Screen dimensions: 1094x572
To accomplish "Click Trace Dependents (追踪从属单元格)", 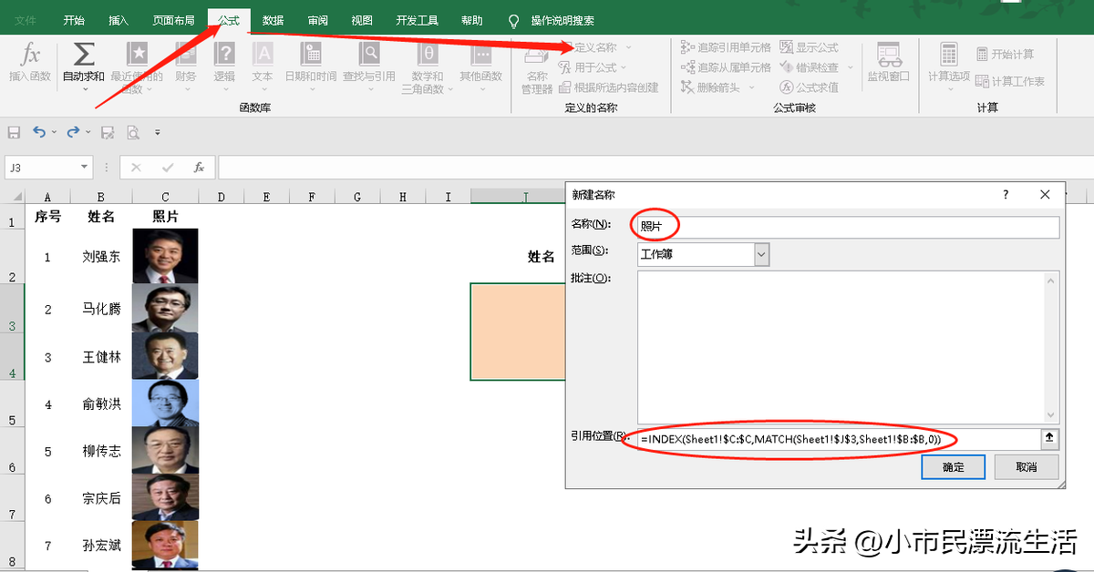I will coord(726,67).
